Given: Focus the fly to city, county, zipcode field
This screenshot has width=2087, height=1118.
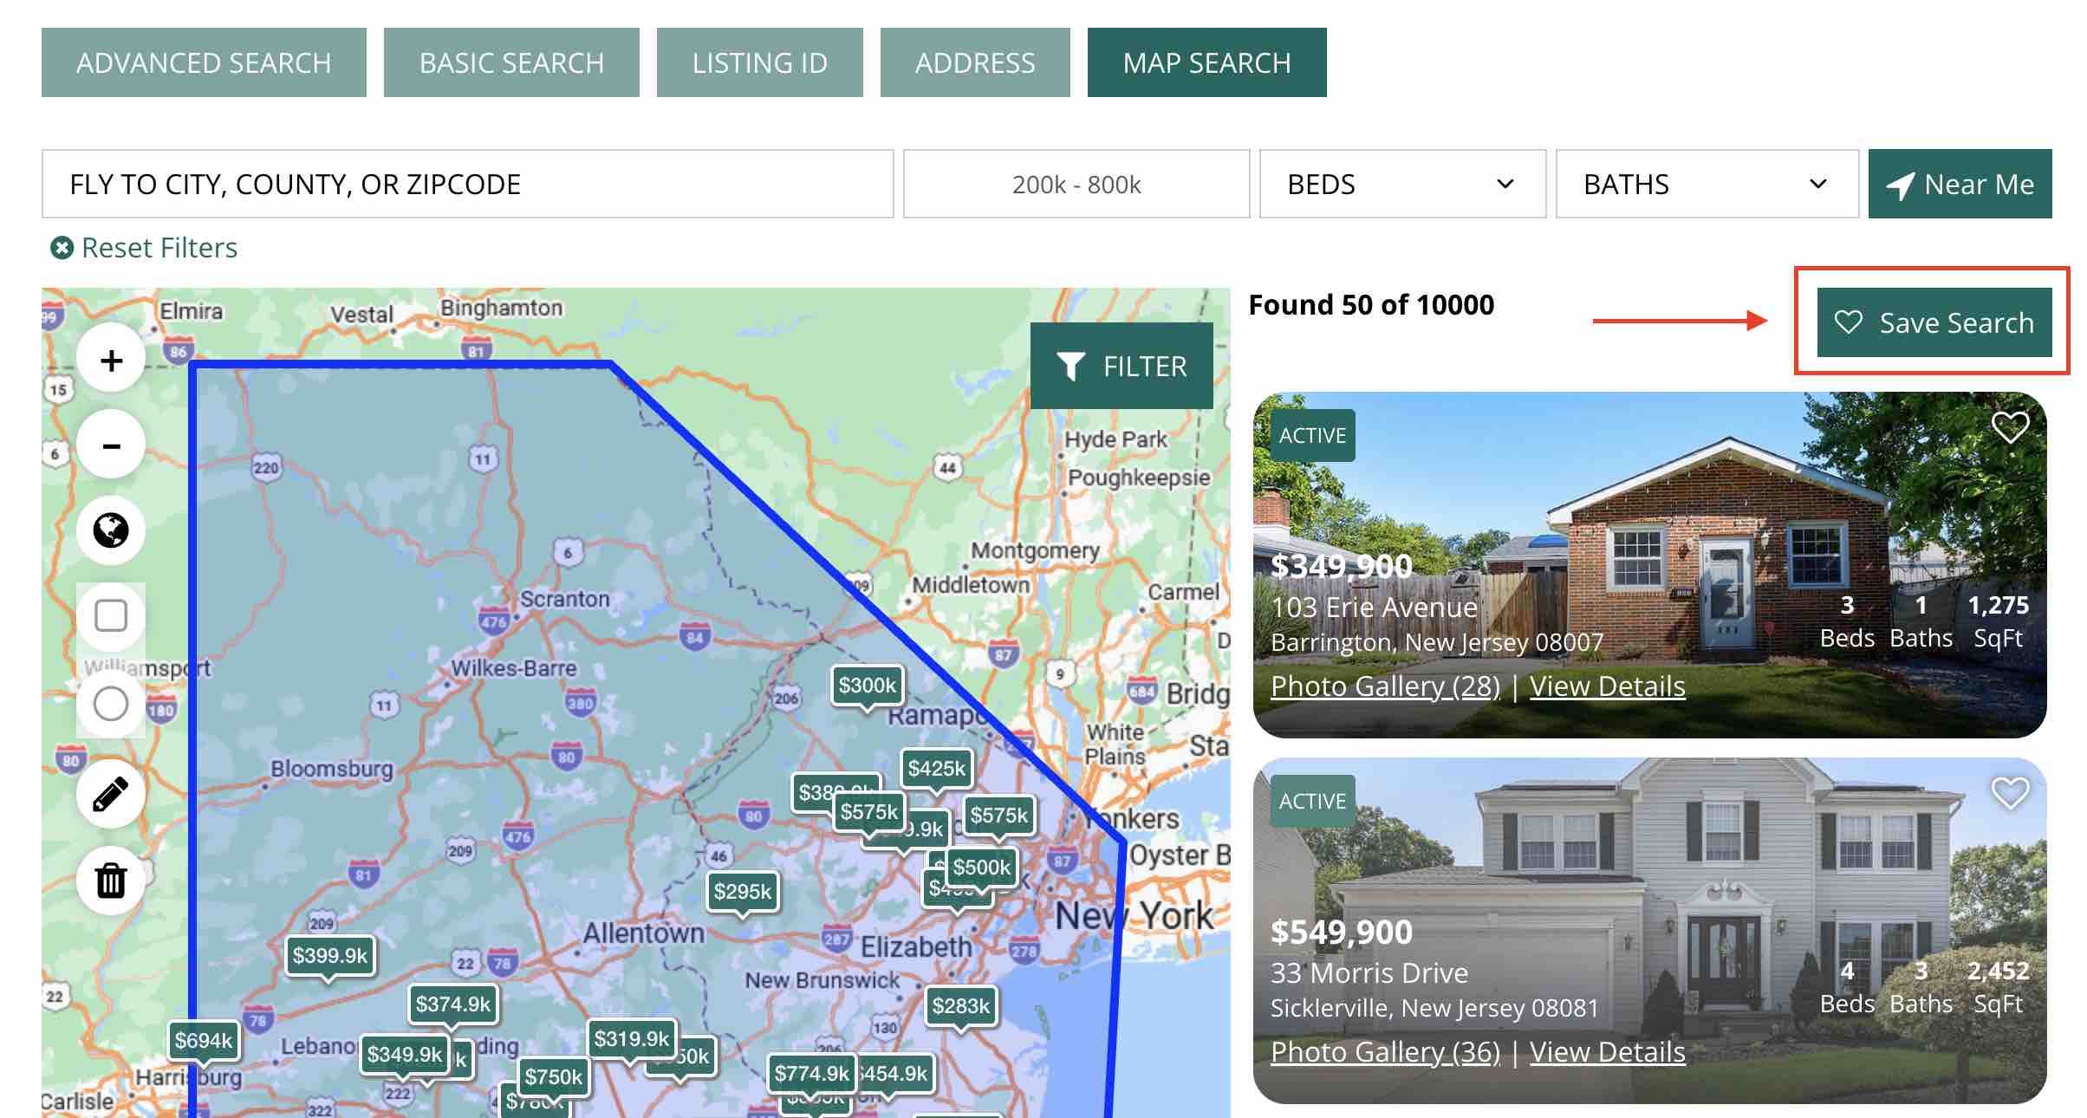Looking at the screenshot, I should [468, 184].
